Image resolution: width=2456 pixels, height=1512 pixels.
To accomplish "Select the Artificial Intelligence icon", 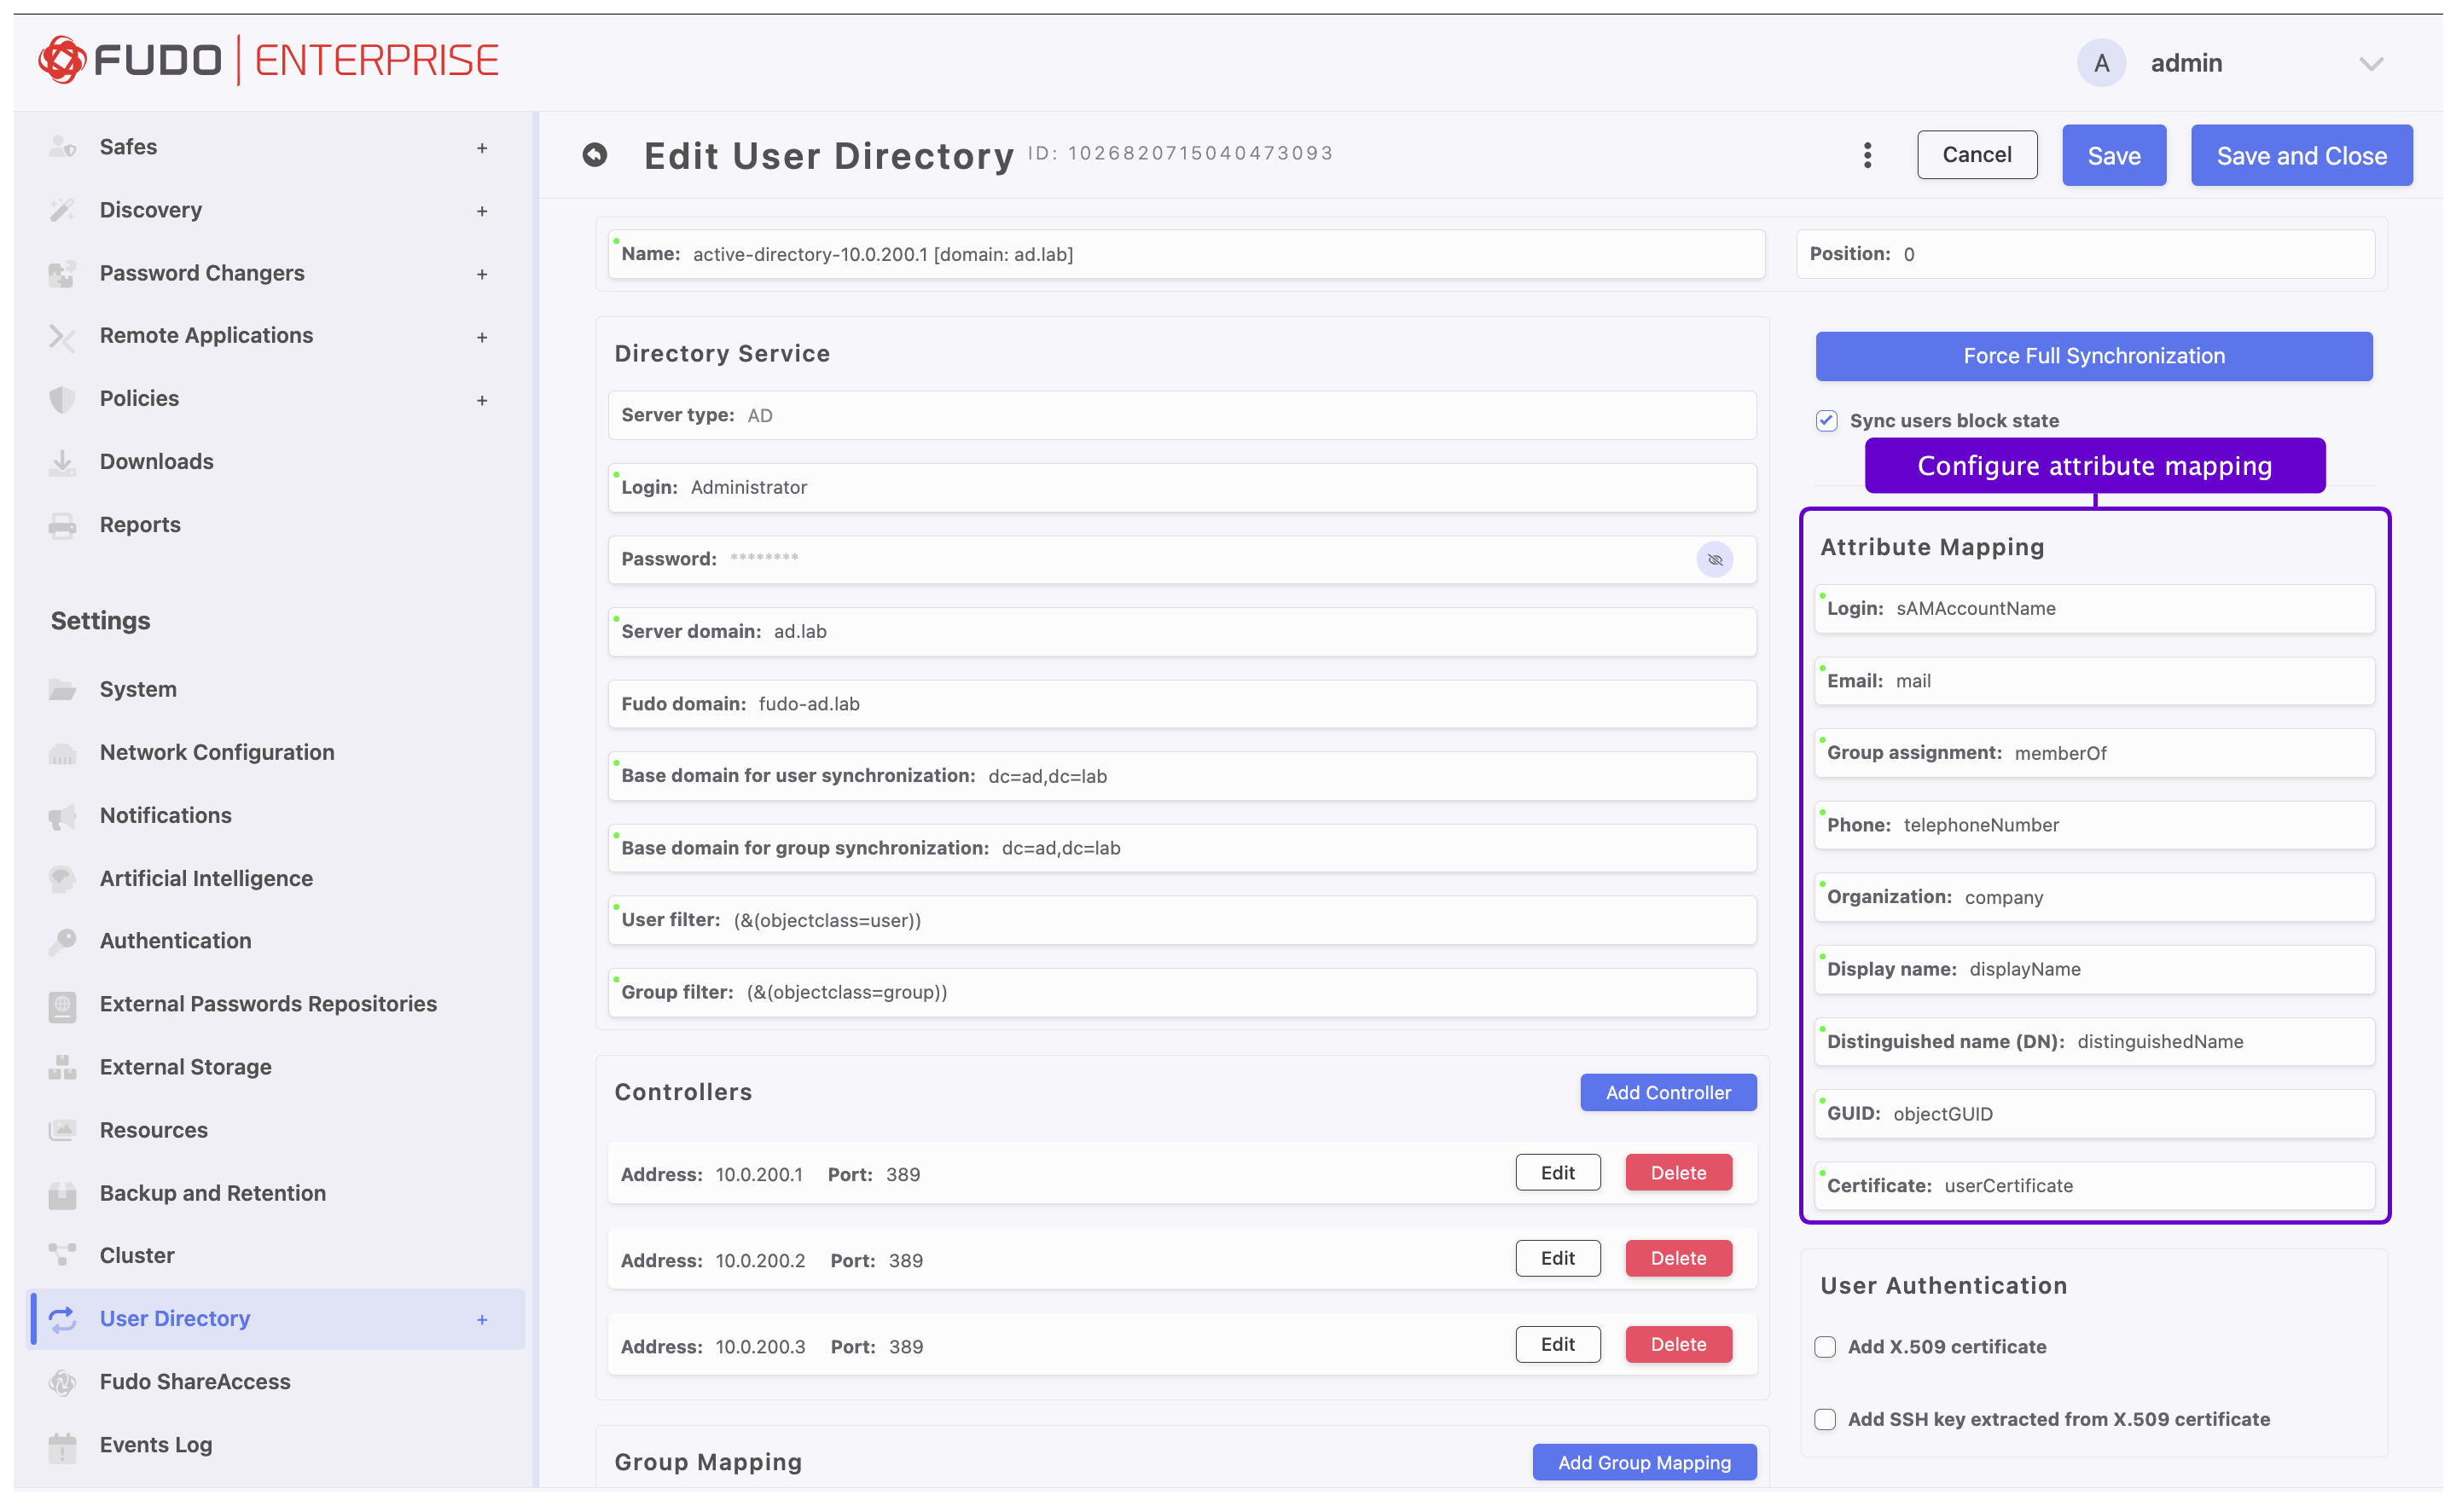I will 62,878.
